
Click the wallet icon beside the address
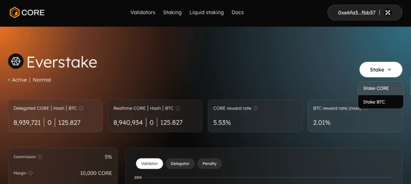[388, 12]
